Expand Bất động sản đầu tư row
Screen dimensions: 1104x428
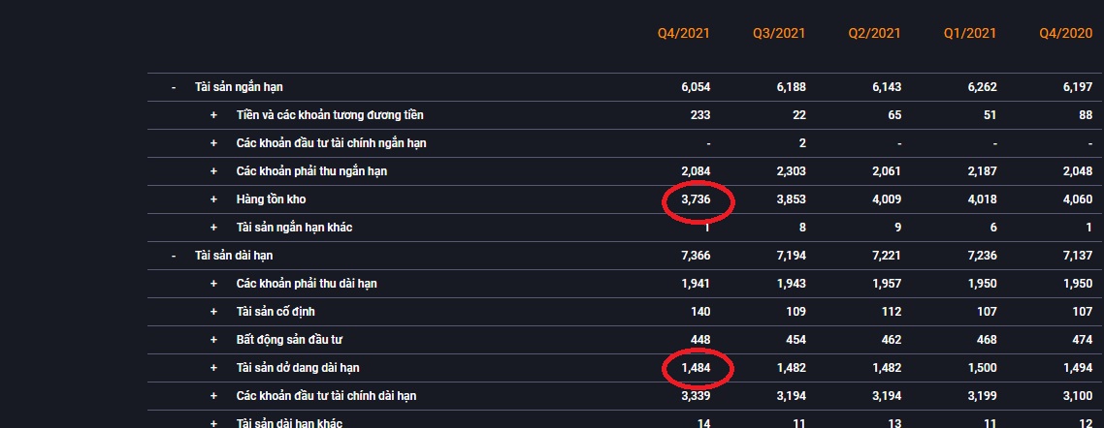pyautogui.click(x=213, y=340)
